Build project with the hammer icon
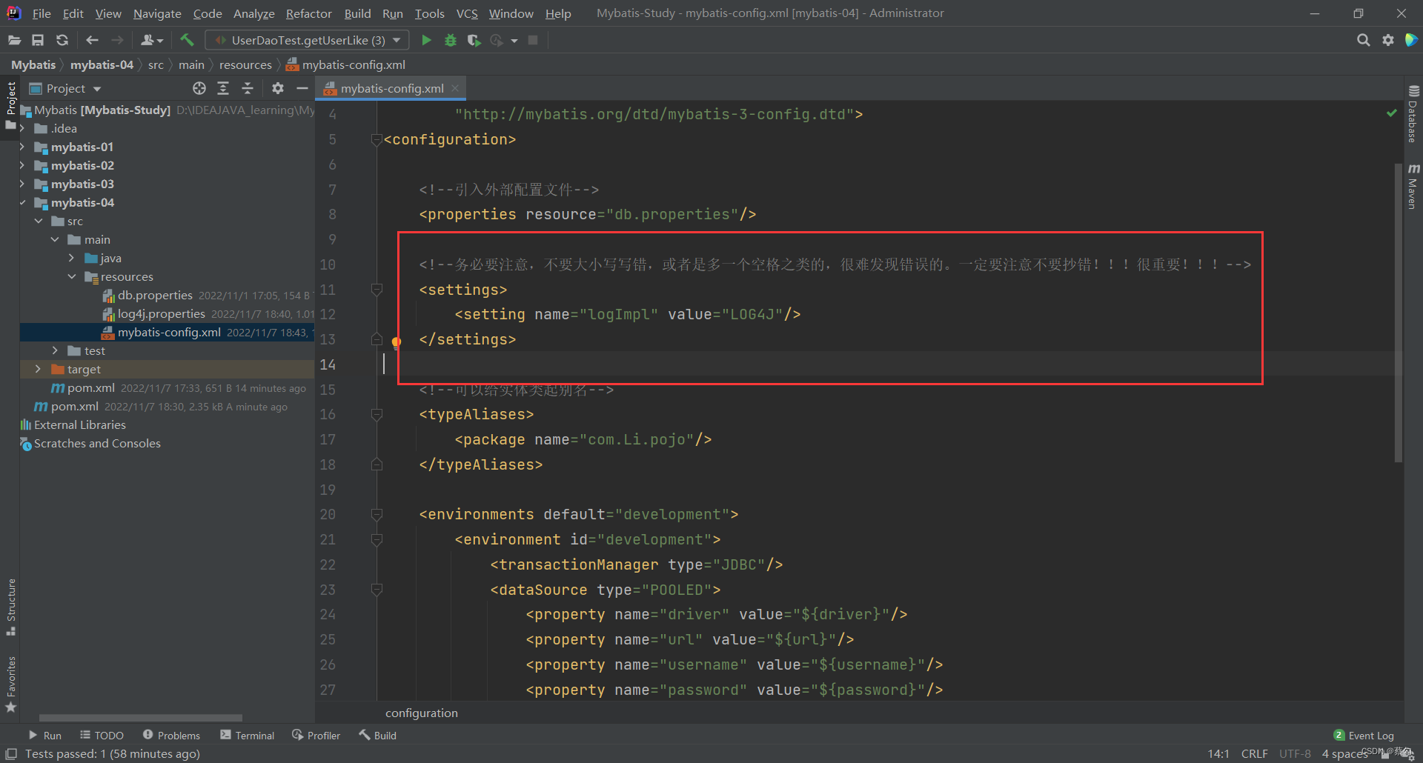1423x763 pixels. (x=187, y=40)
